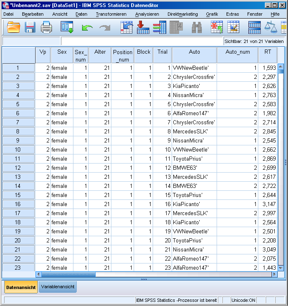The image size is (288, 306).
Task: Open the Ansicht menu
Action: 60,14
